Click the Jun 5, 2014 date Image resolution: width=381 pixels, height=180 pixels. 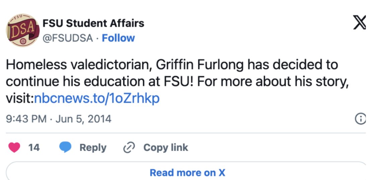click(x=83, y=119)
